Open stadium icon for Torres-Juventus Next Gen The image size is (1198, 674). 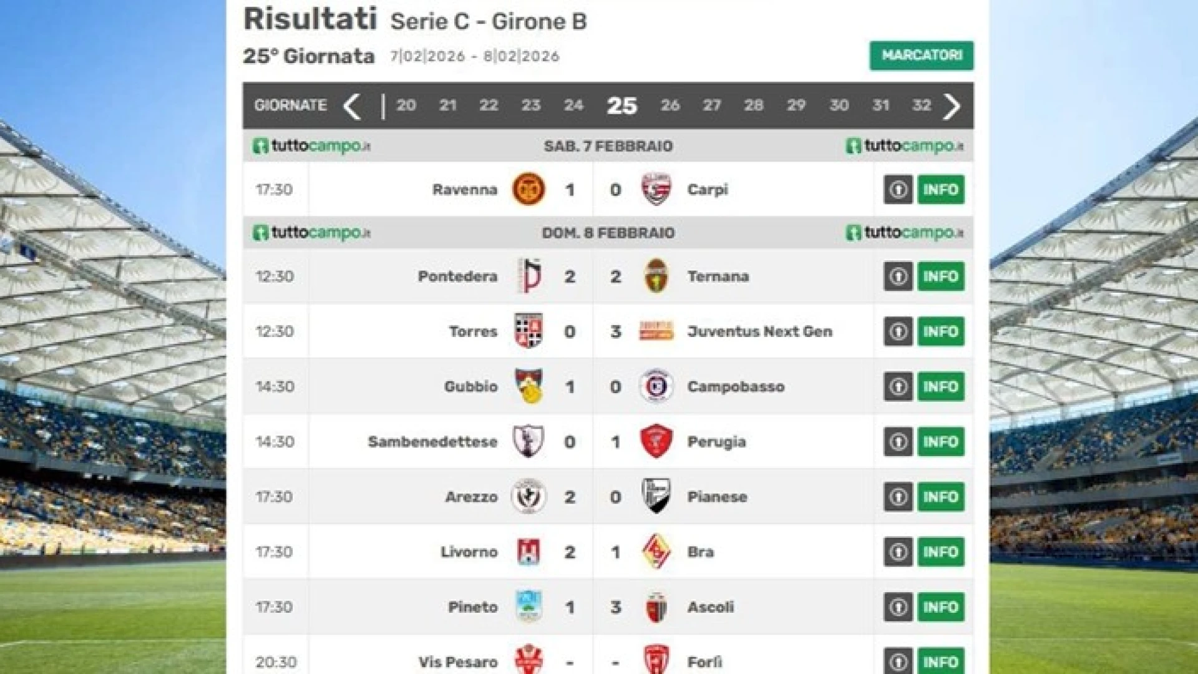(x=898, y=331)
